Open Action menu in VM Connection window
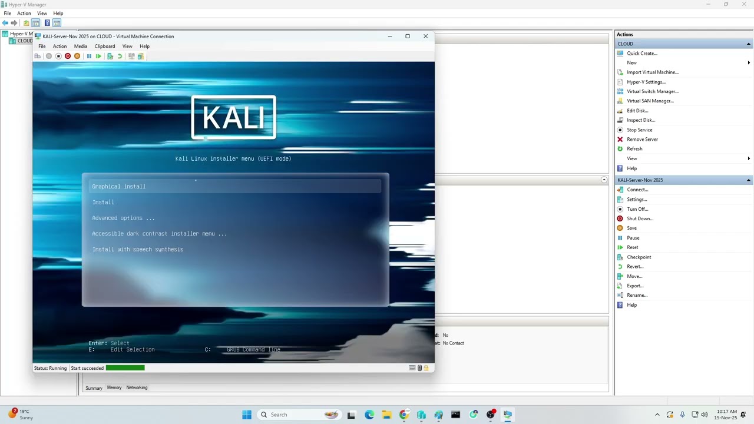 pos(59,46)
